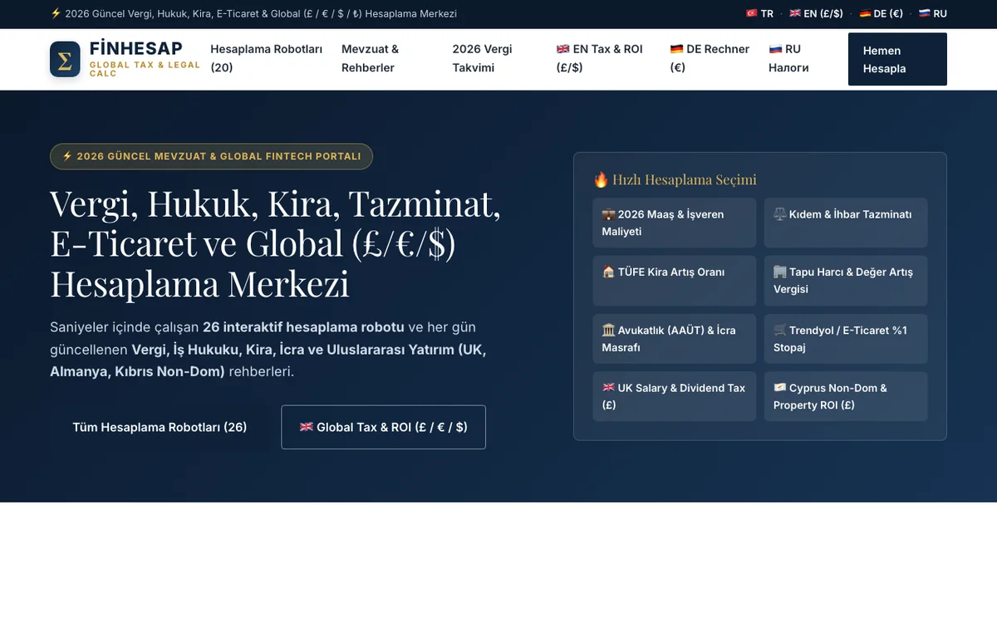
Task: Switch language to TR in top bar
Action: (759, 13)
